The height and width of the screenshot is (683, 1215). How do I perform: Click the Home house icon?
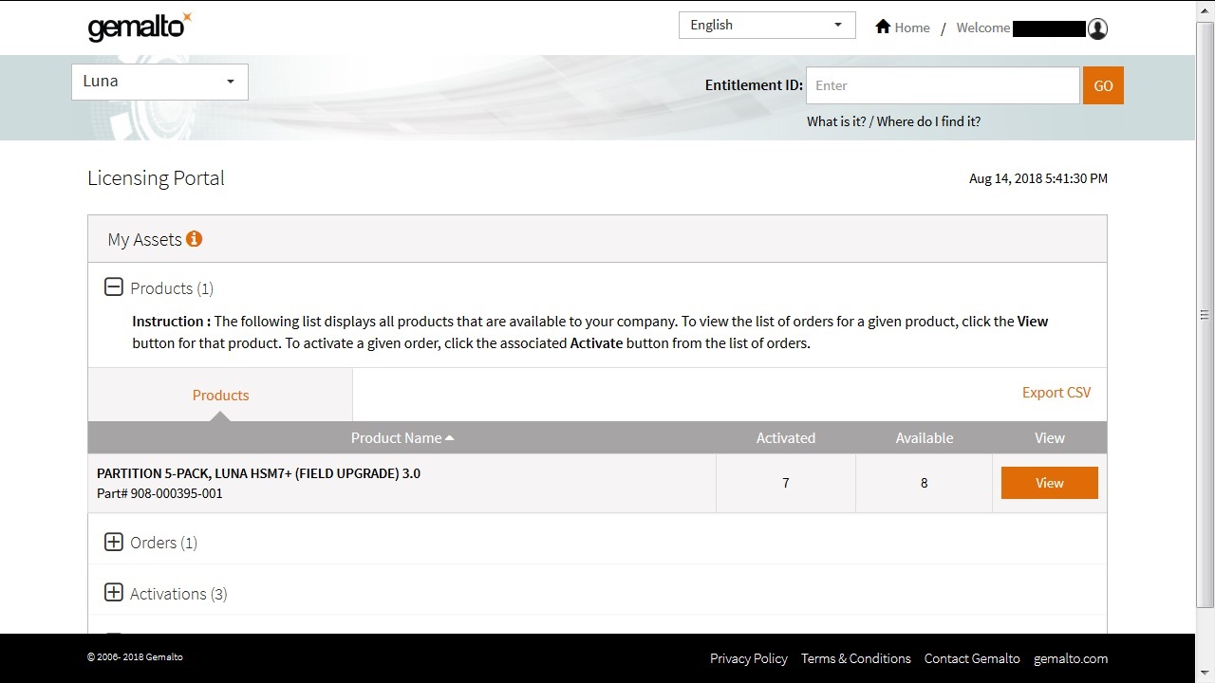(x=883, y=27)
